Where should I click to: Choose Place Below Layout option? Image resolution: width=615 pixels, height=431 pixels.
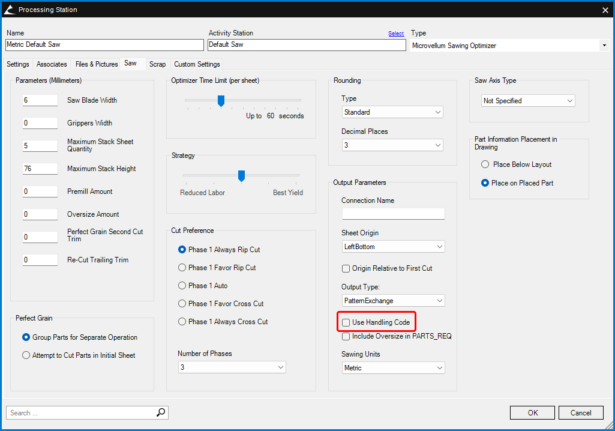pos(485,164)
